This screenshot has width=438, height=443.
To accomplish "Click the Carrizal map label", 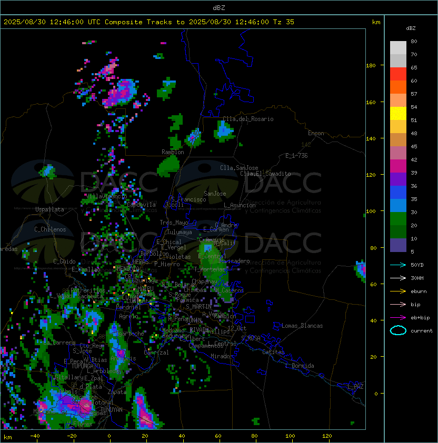I will 156,353.
